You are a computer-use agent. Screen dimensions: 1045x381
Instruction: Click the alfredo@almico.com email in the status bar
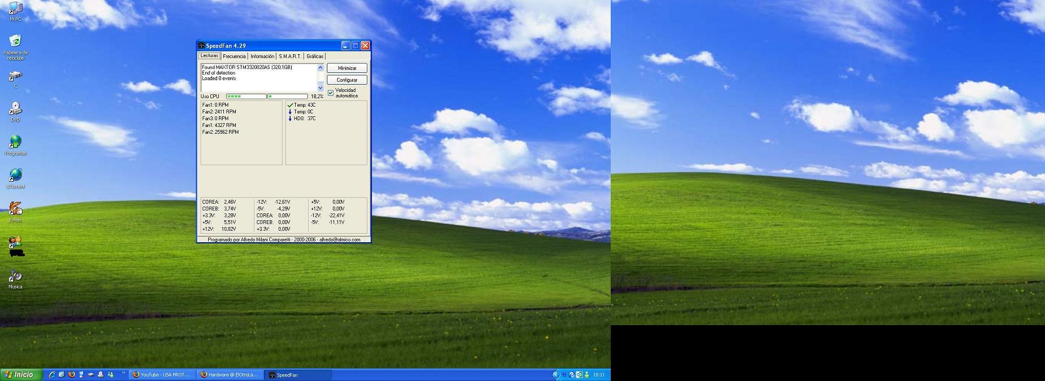(x=340, y=239)
